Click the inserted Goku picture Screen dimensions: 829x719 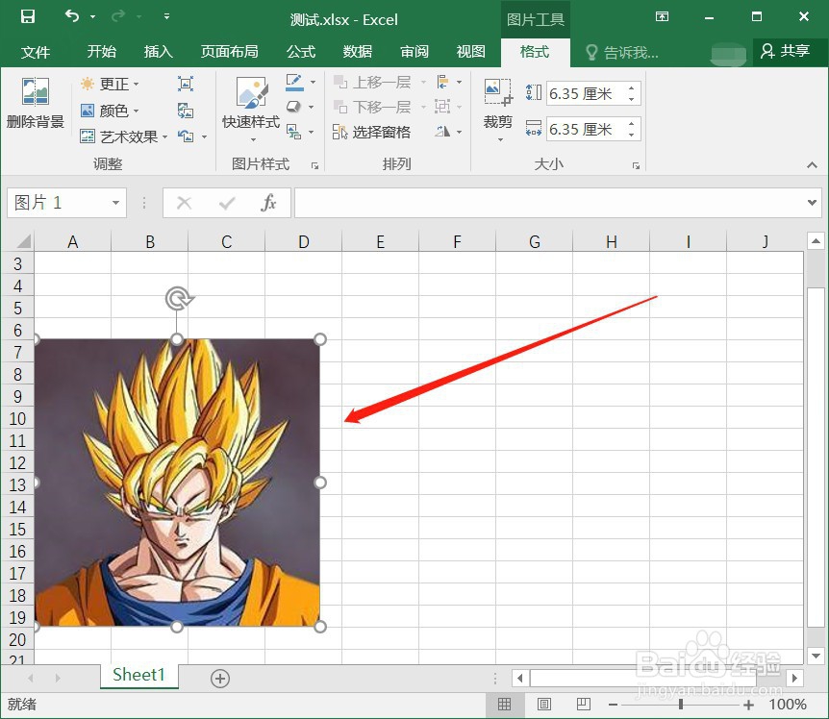(177, 483)
